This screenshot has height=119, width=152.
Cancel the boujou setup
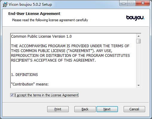134,109
